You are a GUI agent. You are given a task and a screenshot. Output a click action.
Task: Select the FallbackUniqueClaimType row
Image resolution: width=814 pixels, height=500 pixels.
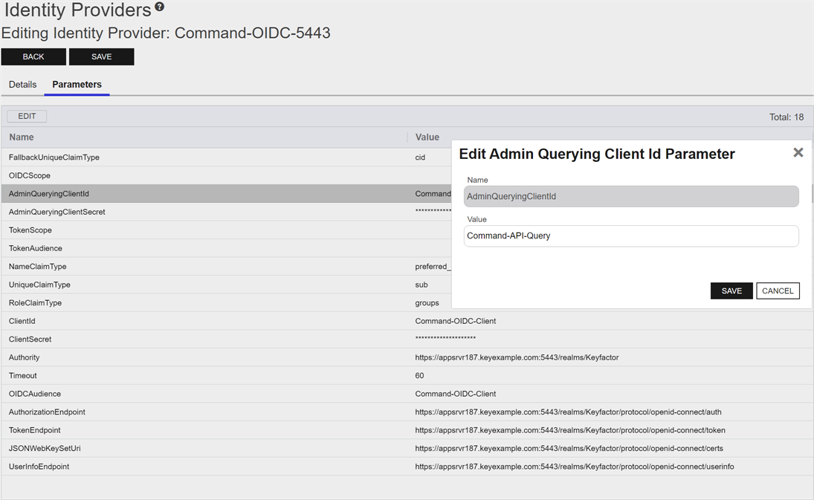pos(54,158)
